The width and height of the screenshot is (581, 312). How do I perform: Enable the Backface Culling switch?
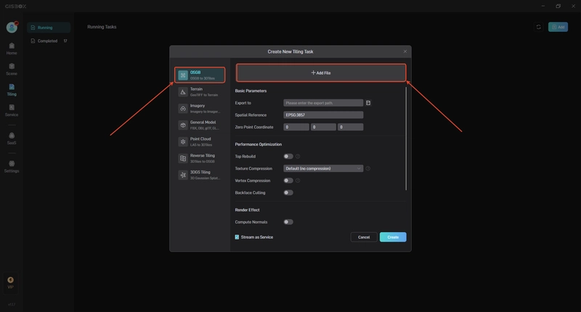pyautogui.click(x=288, y=193)
